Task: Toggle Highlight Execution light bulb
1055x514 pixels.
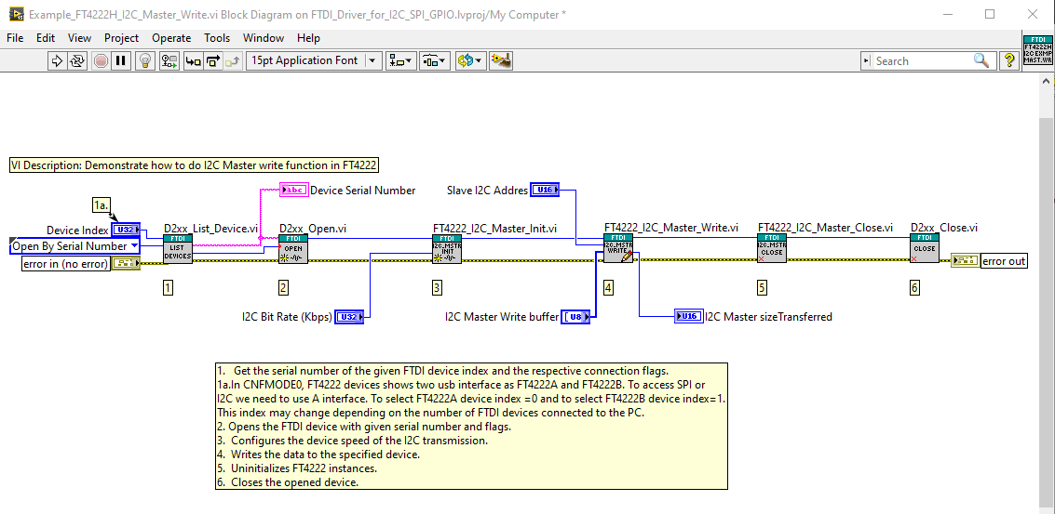Action: point(144,60)
